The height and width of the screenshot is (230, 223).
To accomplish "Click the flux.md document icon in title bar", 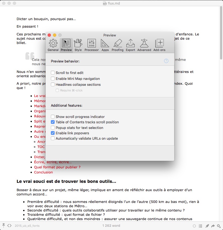I will 105,3.
